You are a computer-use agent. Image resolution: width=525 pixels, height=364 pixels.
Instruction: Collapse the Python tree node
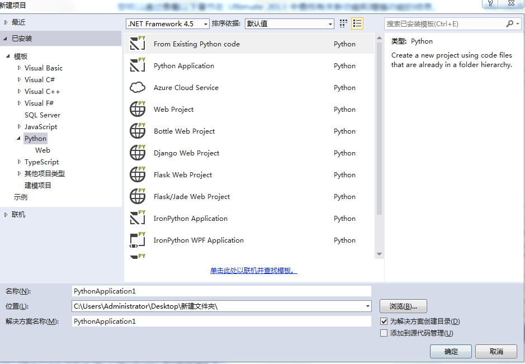pos(19,138)
